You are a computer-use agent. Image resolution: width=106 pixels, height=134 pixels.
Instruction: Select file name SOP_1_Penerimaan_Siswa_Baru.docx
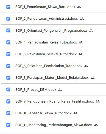(x=45, y=7)
